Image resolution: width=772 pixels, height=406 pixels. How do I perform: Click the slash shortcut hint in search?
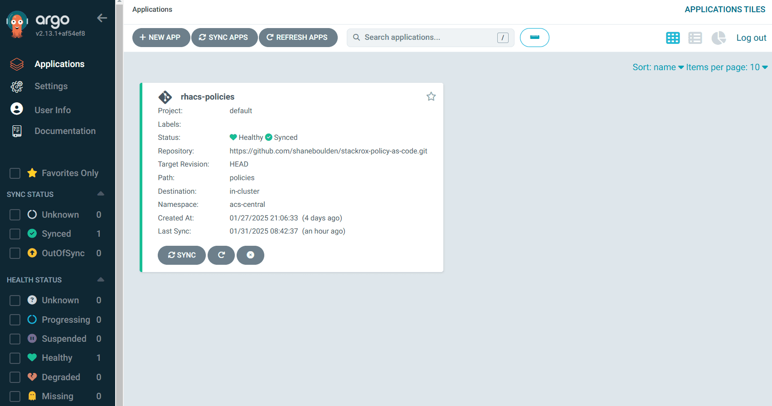click(503, 38)
